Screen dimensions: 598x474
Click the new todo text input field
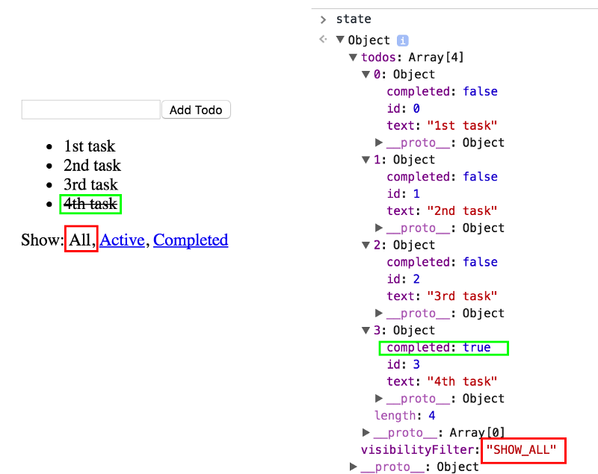(x=90, y=110)
